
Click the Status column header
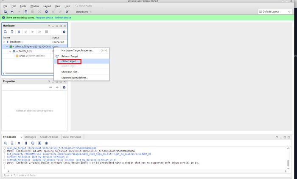pos(59,38)
